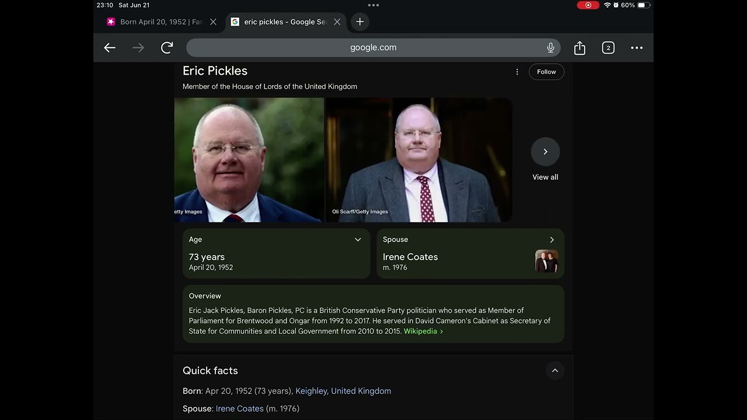This screenshot has height=420, width=747.
Task: Show next images with the round arrow button
Action: tap(545, 152)
